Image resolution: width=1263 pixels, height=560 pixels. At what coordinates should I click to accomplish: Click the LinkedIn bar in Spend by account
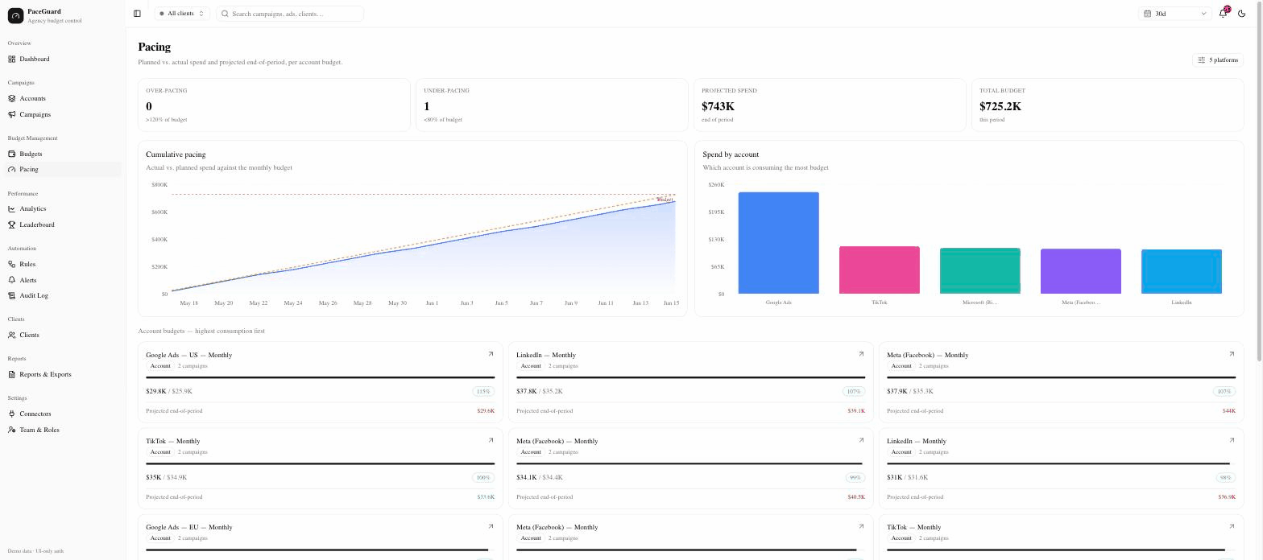[1182, 272]
